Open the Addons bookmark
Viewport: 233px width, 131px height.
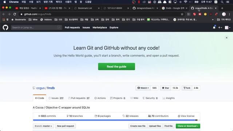tap(46, 19)
